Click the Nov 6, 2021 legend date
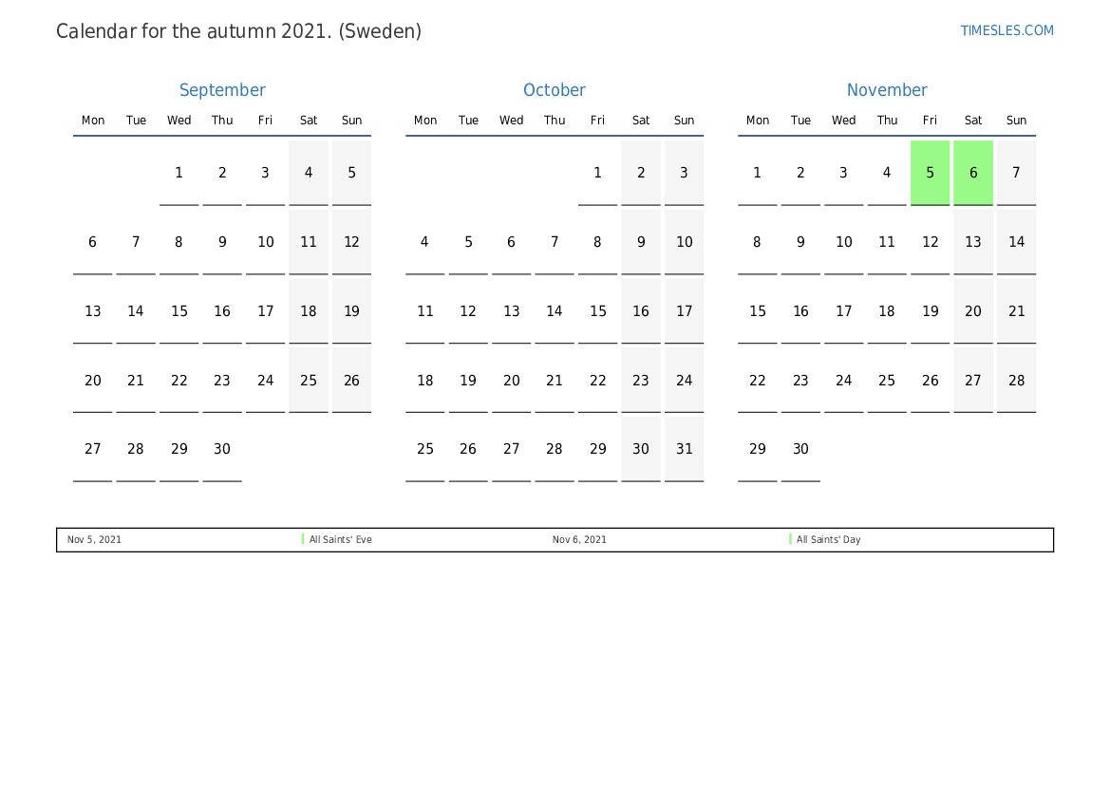The height and width of the screenshot is (785, 1110). [x=579, y=540]
